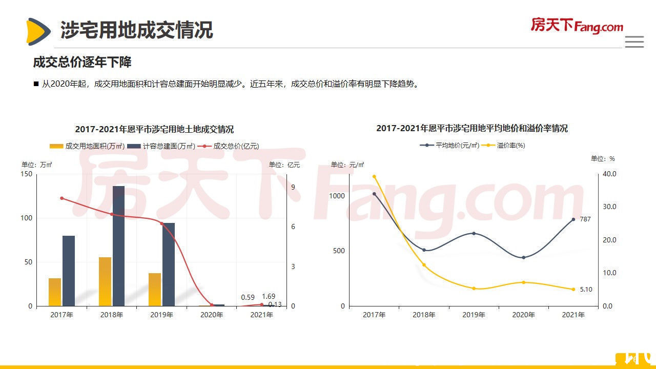The image size is (656, 369).
Task: Click the 2017年 yellow 溢价率 data point
Action: click(374, 176)
